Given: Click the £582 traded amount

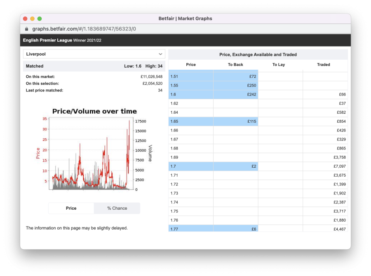Looking at the screenshot, I should (x=341, y=112).
